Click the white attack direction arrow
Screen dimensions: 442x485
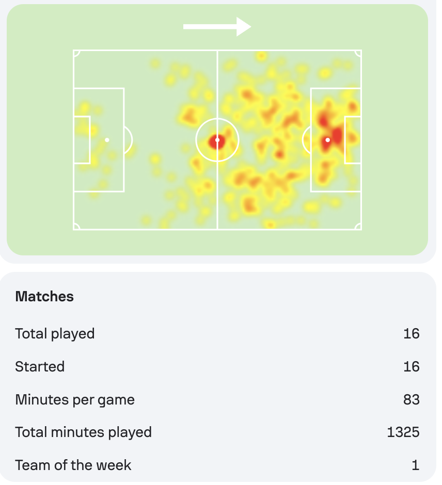[217, 27]
